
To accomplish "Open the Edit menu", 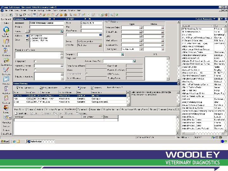I will pos(11,11).
